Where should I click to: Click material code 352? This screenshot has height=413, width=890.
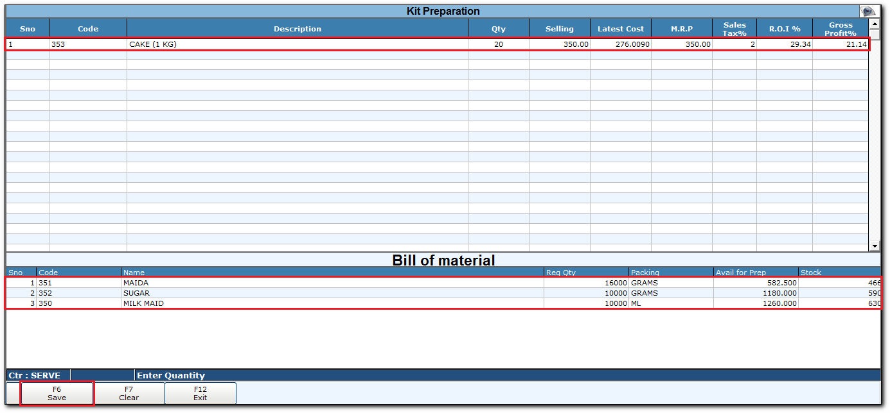(79, 293)
